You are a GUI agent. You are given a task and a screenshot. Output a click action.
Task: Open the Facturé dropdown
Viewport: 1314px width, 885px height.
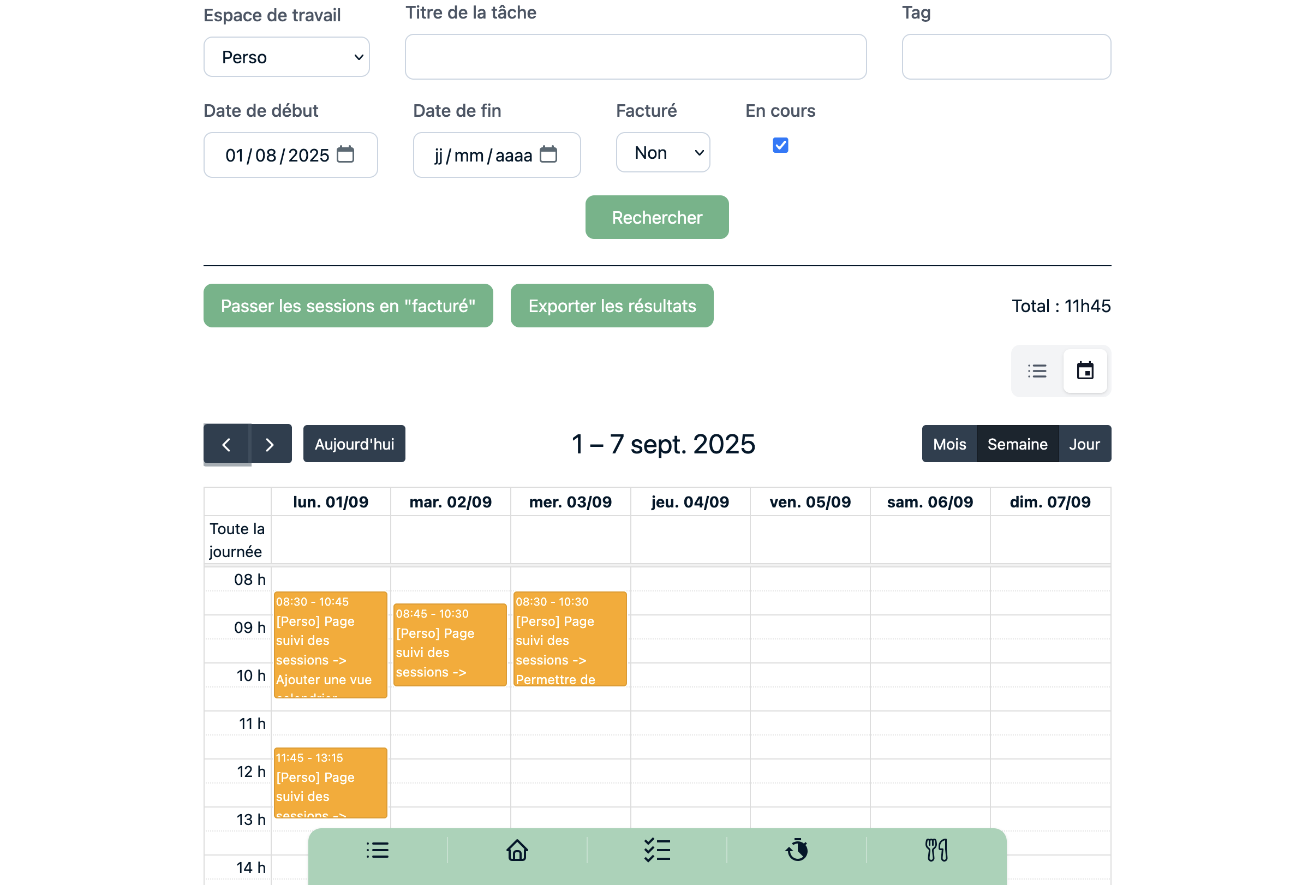coord(662,152)
